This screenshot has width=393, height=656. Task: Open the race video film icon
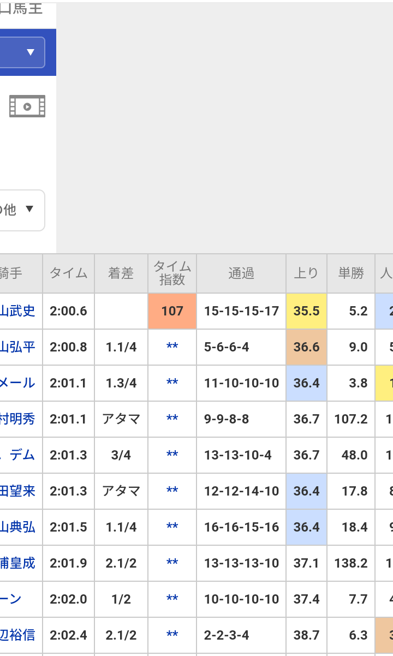[x=27, y=106]
